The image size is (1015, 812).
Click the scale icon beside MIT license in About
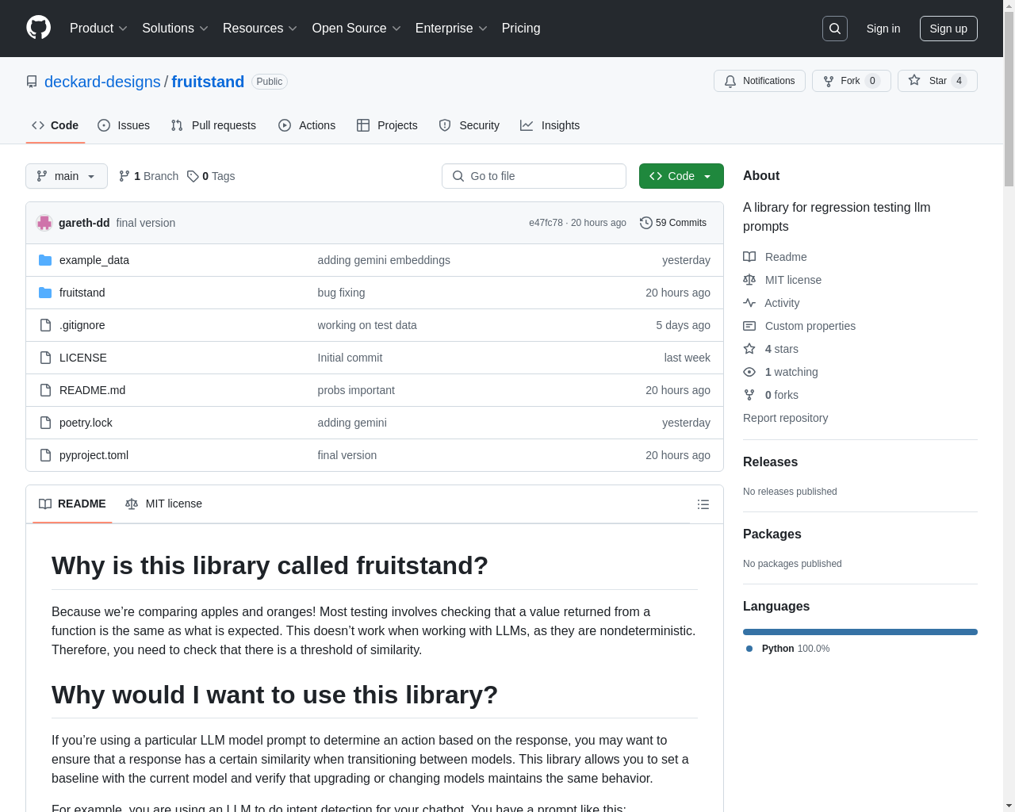tap(749, 280)
